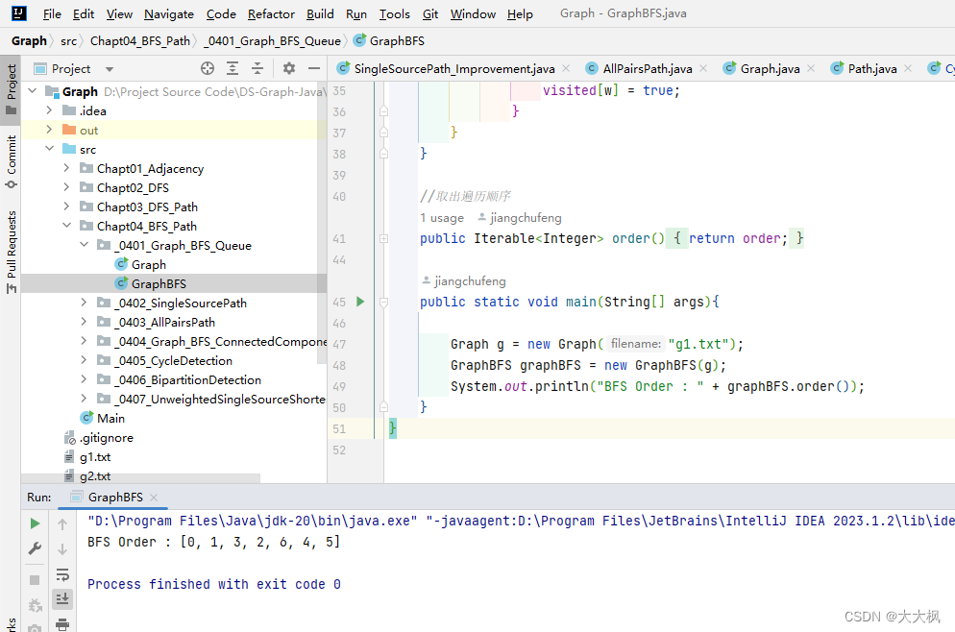Click the Select Opened File target icon
Screen dimensions: 955x632
pos(208,68)
